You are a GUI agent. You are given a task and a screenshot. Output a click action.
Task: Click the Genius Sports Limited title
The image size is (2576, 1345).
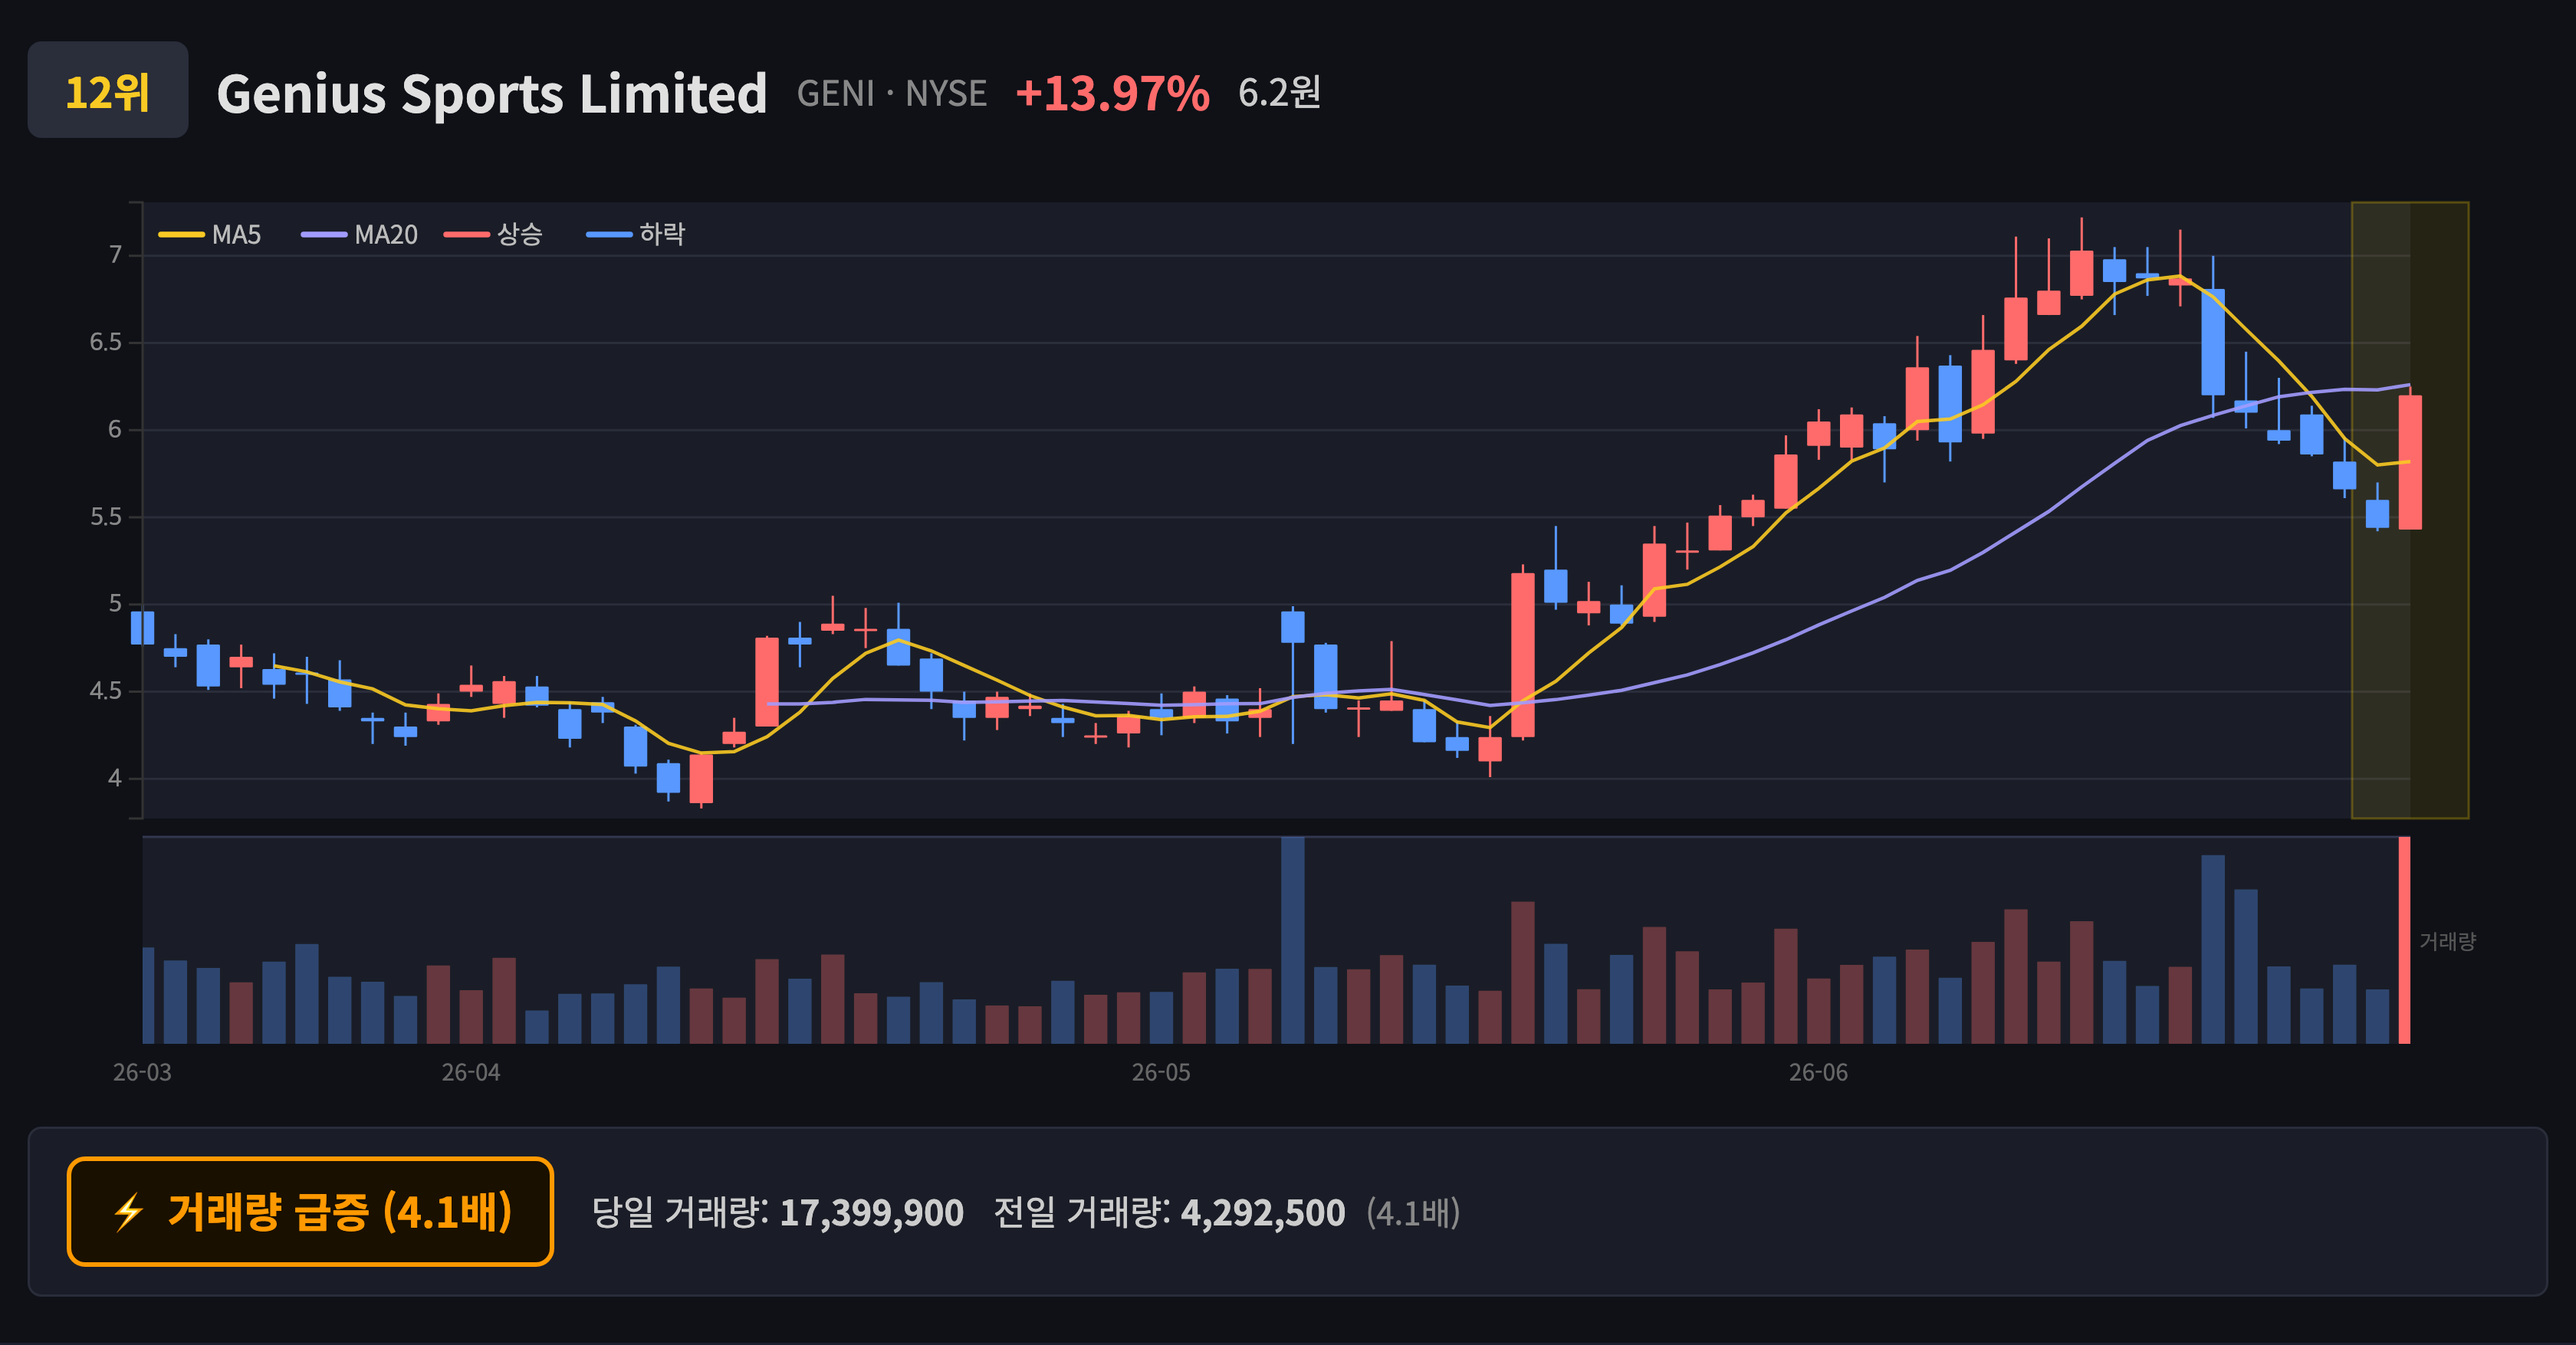click(x=491, y=94)
